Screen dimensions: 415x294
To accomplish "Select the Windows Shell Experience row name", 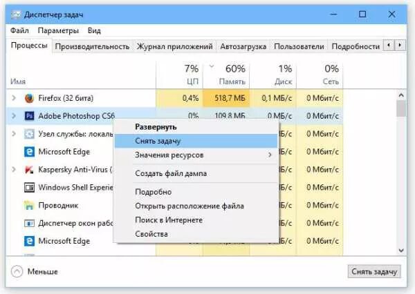I will coord(75,188).
